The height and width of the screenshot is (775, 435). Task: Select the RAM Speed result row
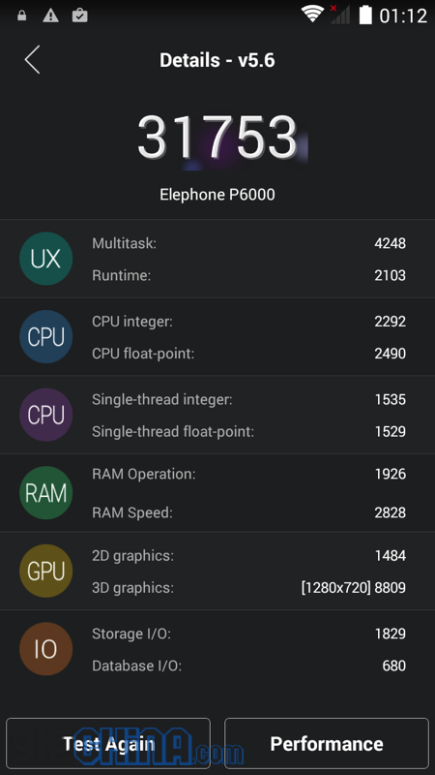pos(248,512)
